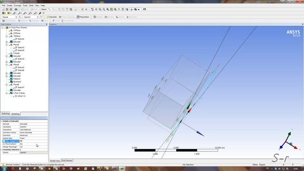Open the active sketch dropdown
This screenshot has width=304, height=171.
(38, 17)
